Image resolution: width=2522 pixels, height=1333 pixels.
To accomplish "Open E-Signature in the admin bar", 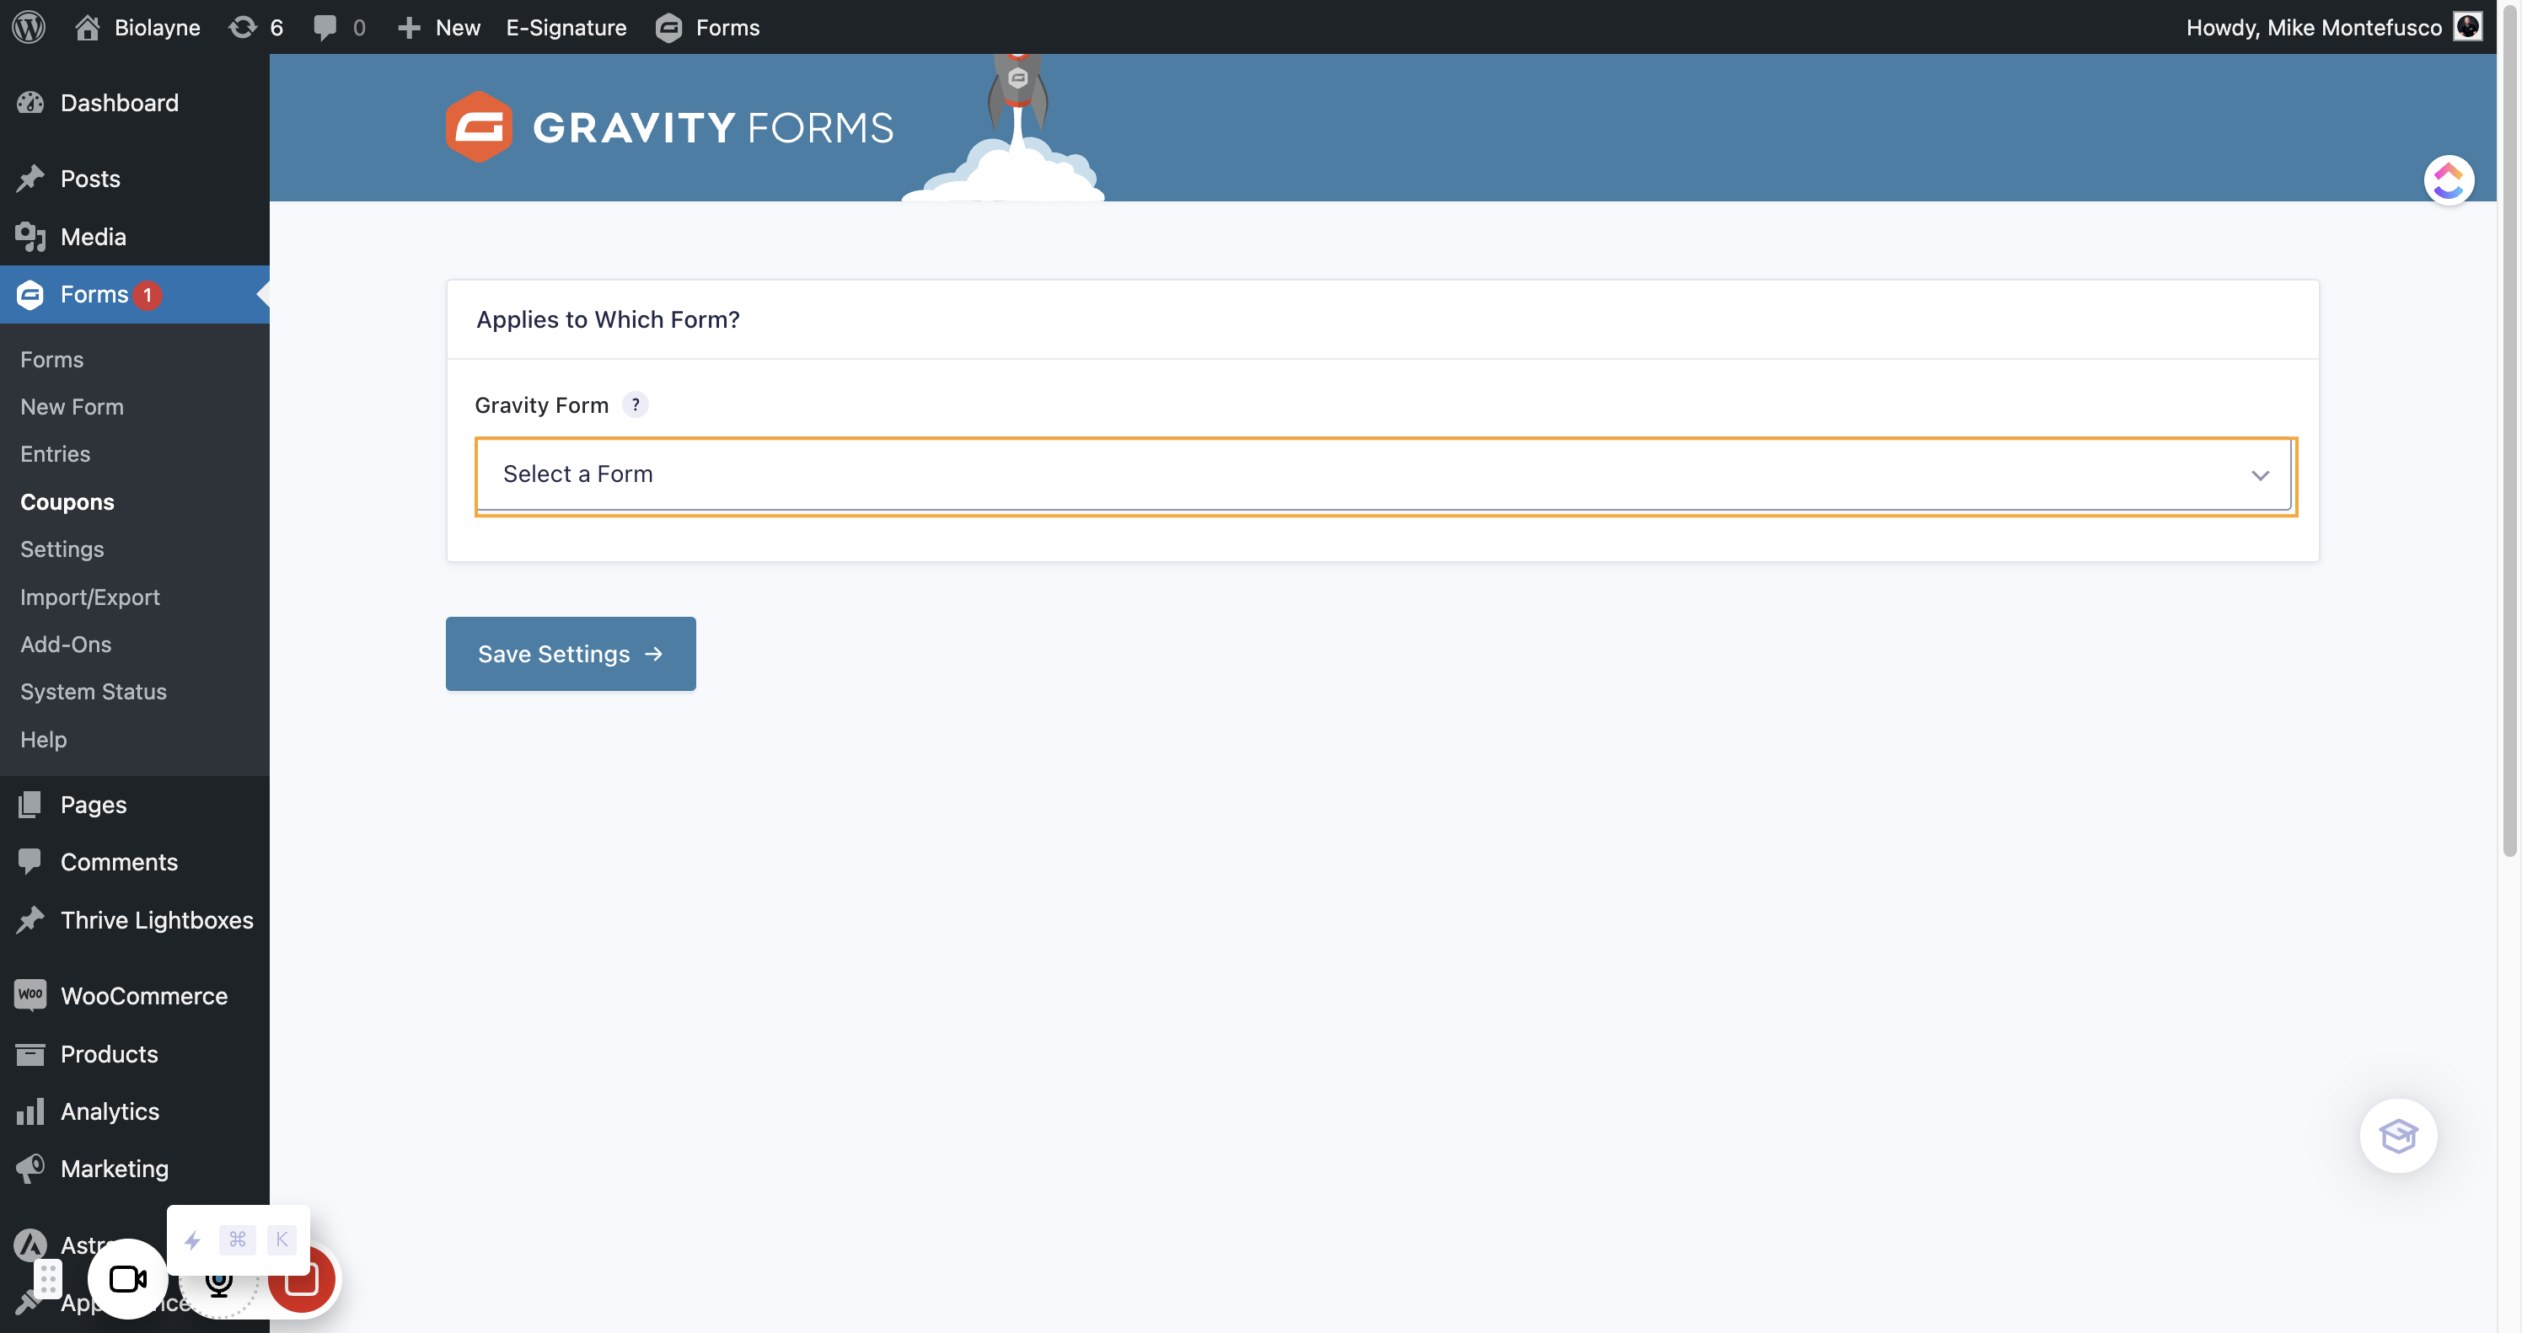I will (566, 26).
